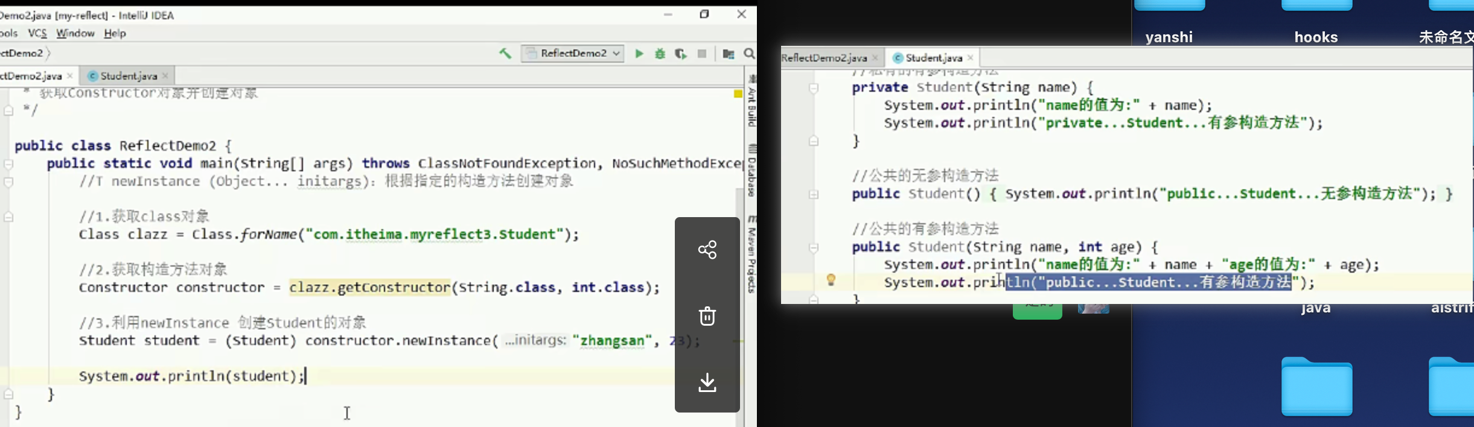1474x427 pixels.
Task: Click the comment "//2.获取构造方法对象"
Action: coord(153,270)
